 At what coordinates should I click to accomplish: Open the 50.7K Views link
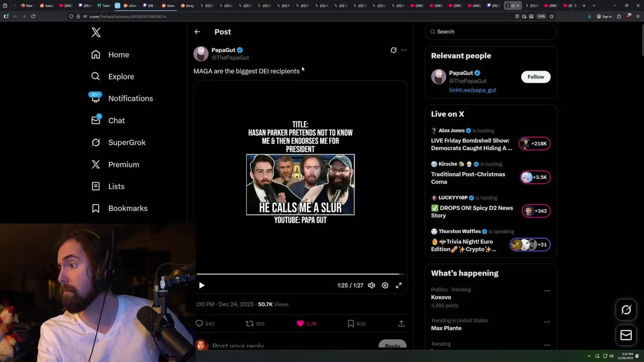273,305
